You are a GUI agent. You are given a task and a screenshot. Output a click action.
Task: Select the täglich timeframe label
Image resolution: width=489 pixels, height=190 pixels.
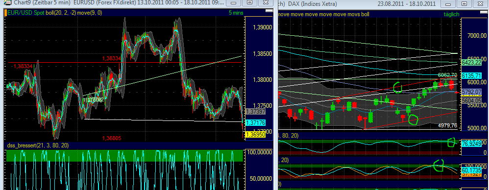tap(451, 14)
